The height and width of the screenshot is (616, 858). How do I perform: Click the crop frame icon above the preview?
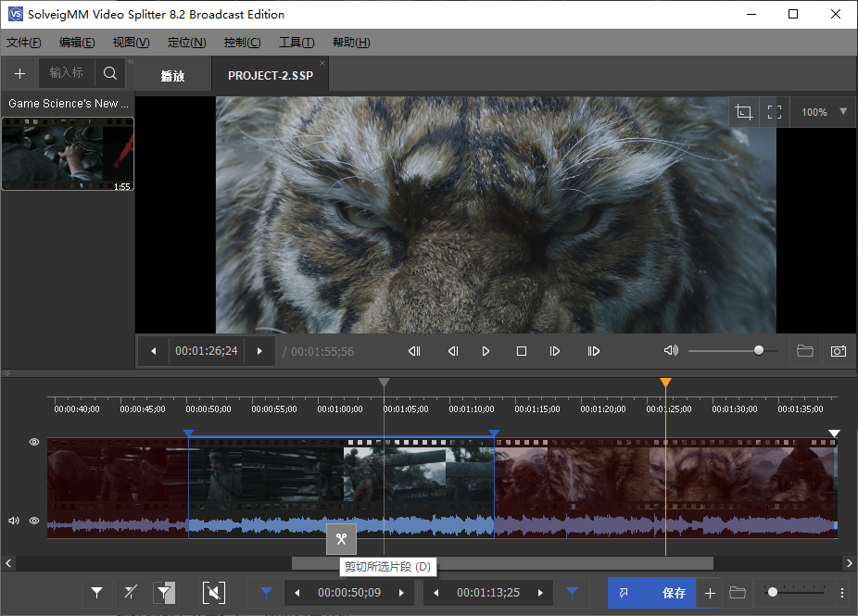743,112
